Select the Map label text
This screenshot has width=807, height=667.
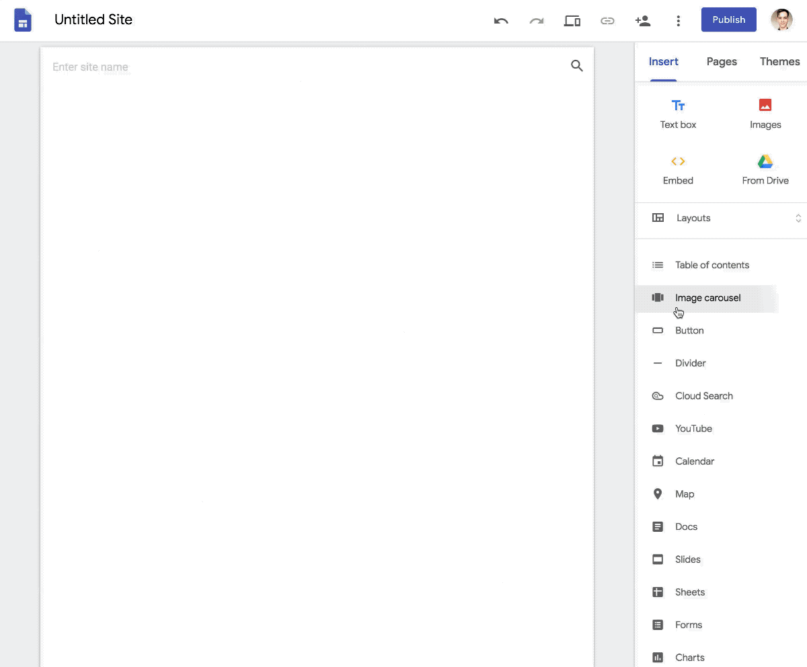coord(685,494)
